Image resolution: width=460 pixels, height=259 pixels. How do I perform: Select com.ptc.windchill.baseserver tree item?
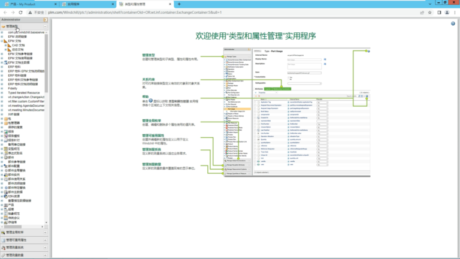26,32
